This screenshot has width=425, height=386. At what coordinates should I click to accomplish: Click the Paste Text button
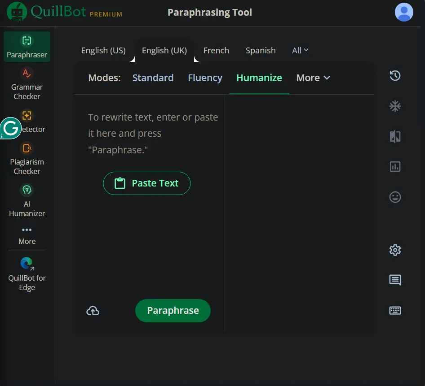[x=146, y=183]
